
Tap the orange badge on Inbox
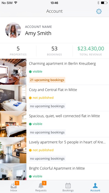point(17,183)
